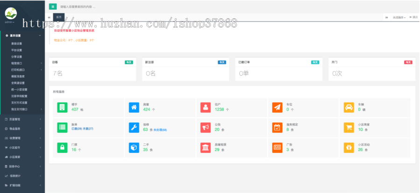Click the 今天 badge on 新注册 card
Viewport: 420px width, 193px height.
[x=222, y=62]
